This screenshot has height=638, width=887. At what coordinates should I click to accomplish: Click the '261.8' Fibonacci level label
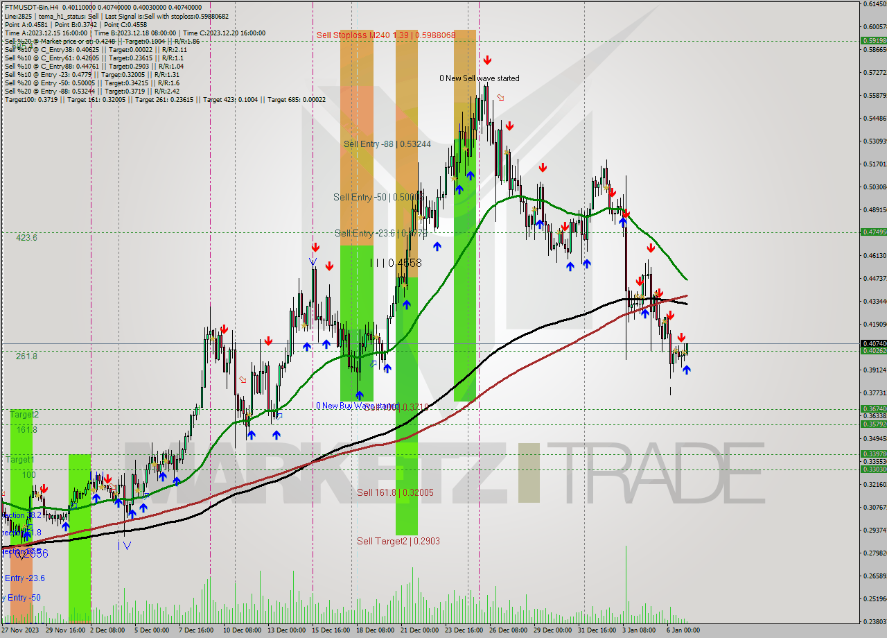27,356
